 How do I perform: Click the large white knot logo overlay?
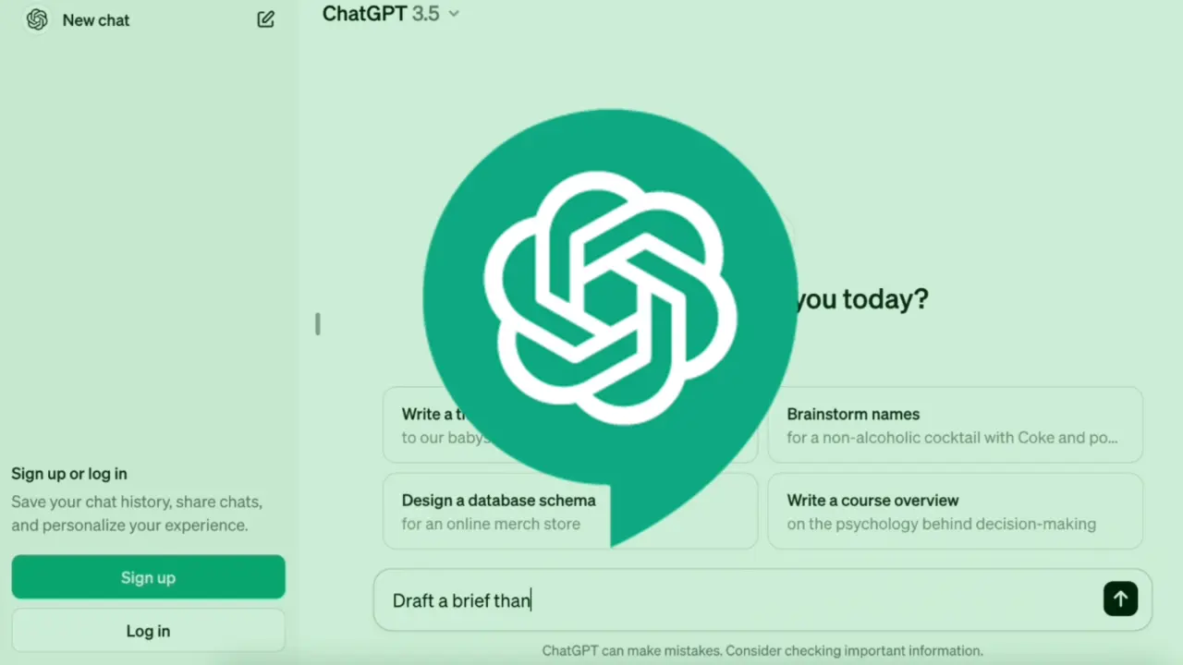point(610,297)
